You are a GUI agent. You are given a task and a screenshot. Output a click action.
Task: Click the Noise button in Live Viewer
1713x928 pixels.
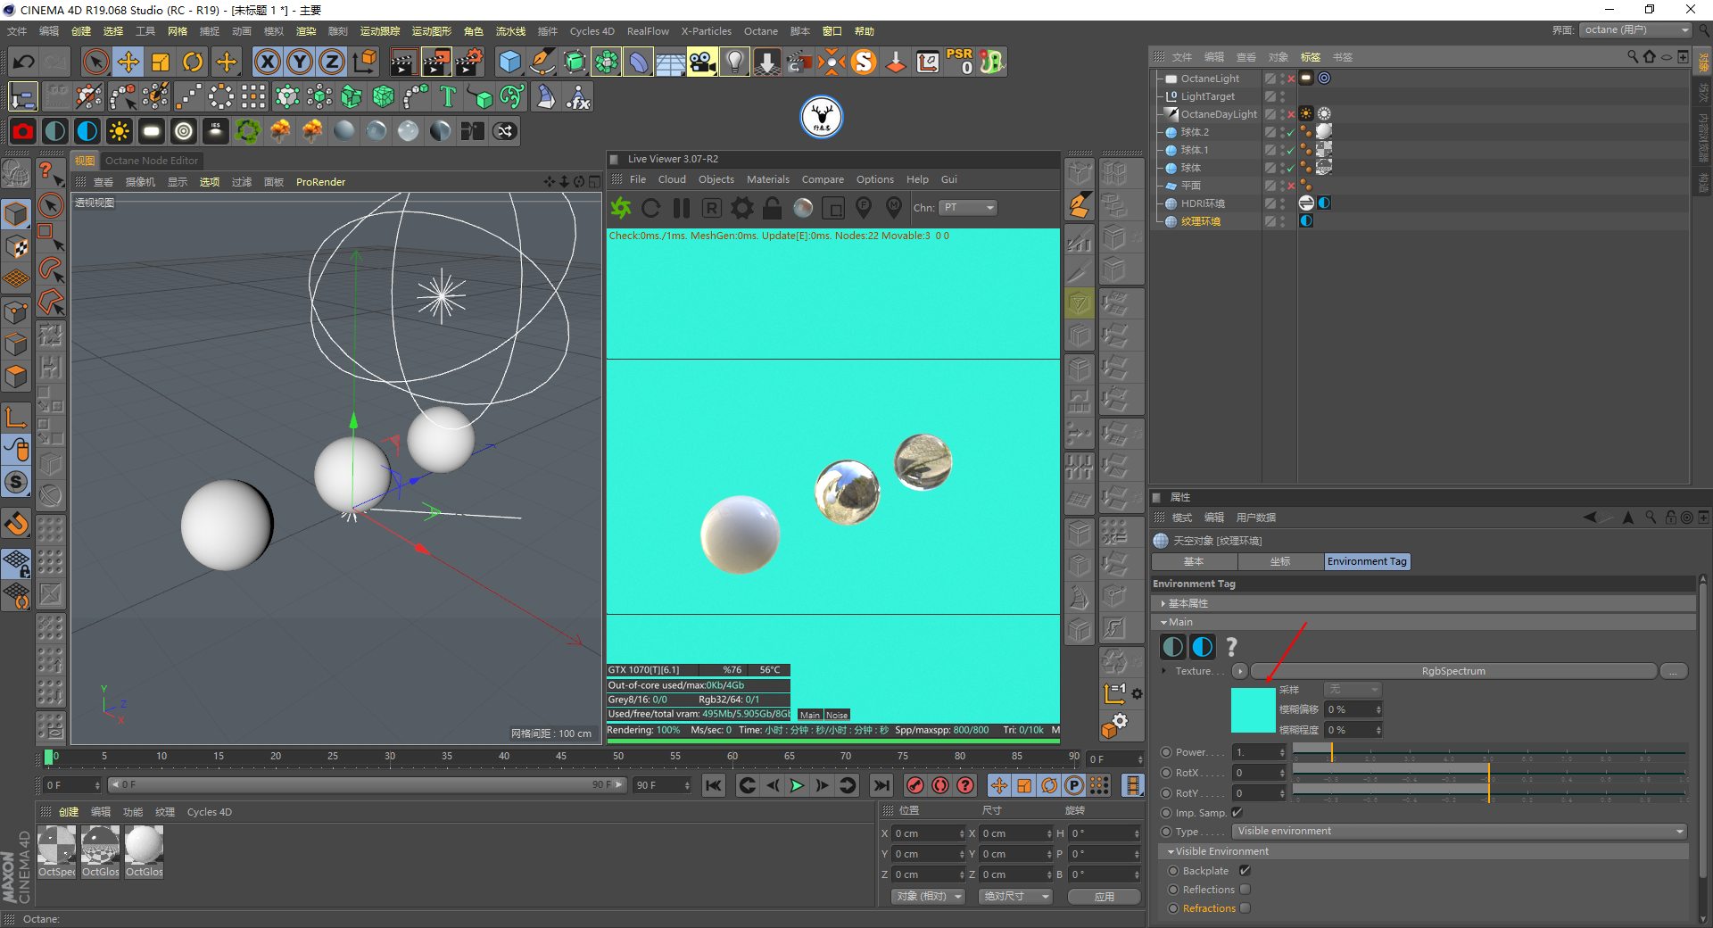click(x=837, y=715)
